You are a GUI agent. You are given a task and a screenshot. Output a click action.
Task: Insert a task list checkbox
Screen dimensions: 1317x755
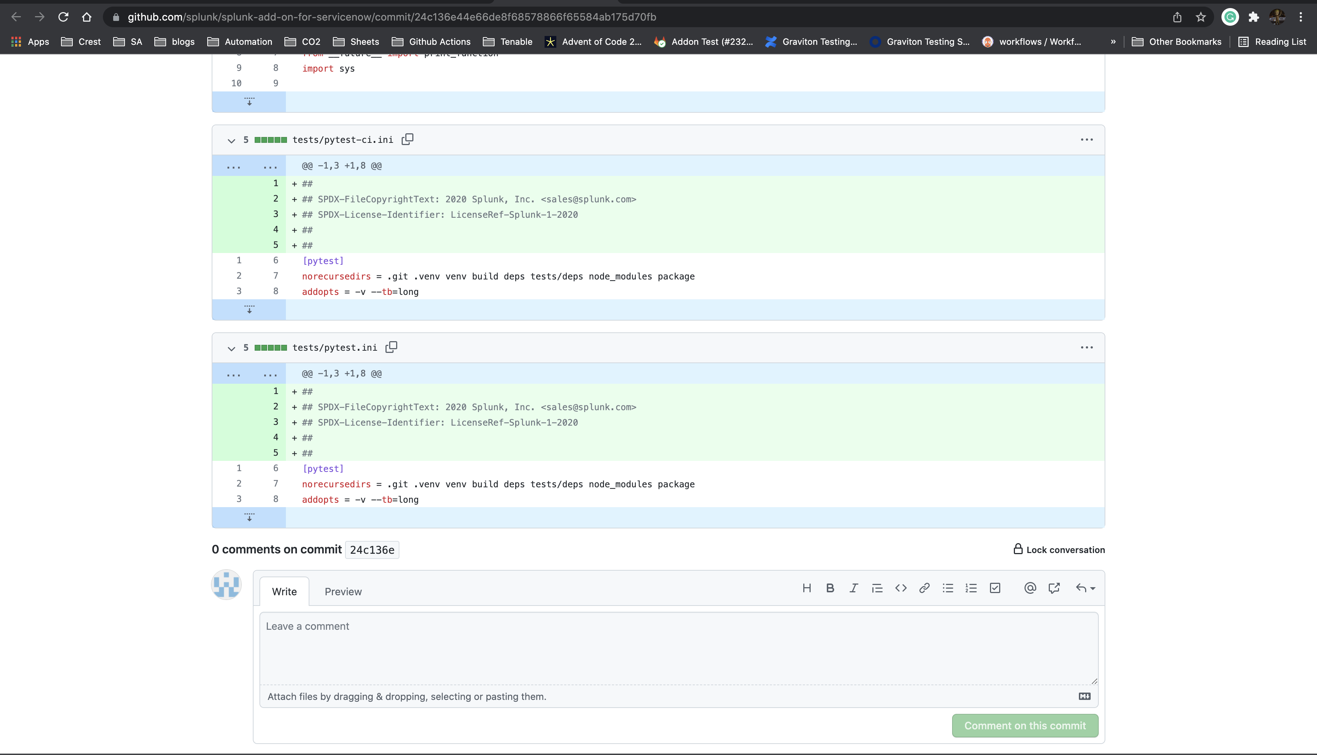[995, 588]
